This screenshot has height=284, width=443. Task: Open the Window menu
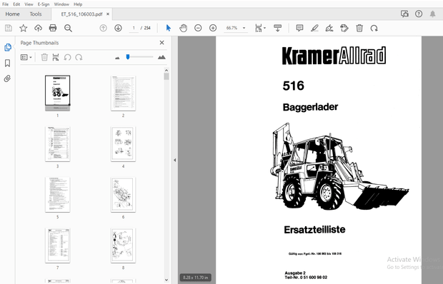[x=61, y=4]
